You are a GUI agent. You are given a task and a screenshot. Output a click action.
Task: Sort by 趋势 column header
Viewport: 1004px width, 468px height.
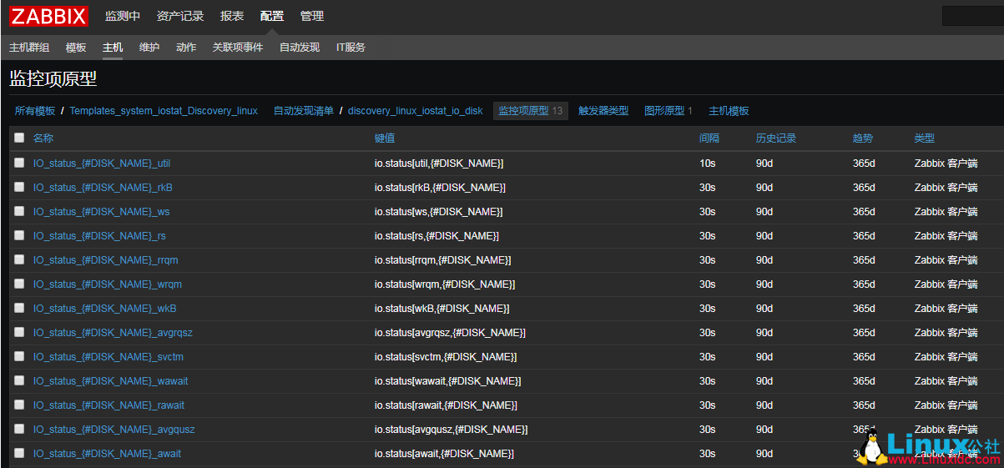click(x=863, y=138)
